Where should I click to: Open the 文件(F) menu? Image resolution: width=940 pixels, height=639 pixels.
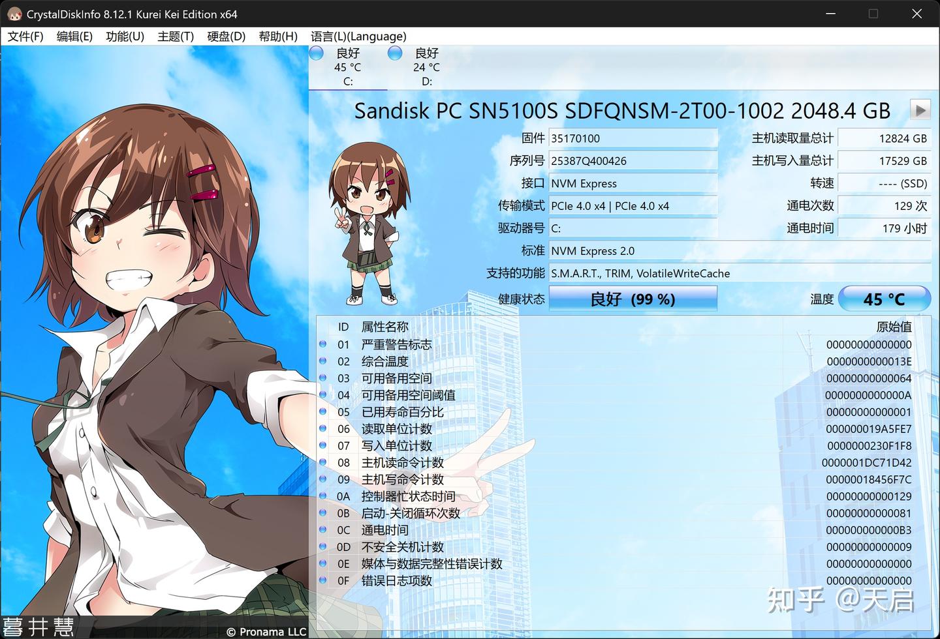(25, 37)
